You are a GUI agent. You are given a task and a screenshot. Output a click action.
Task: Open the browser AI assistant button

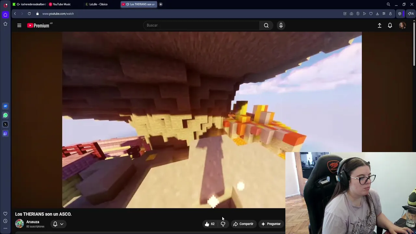411,14
